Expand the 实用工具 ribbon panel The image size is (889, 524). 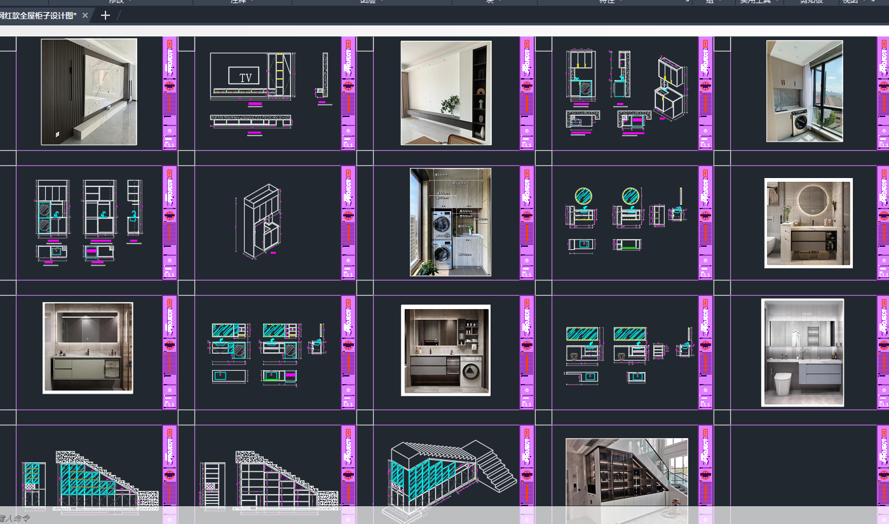click(x=755, y=2)
